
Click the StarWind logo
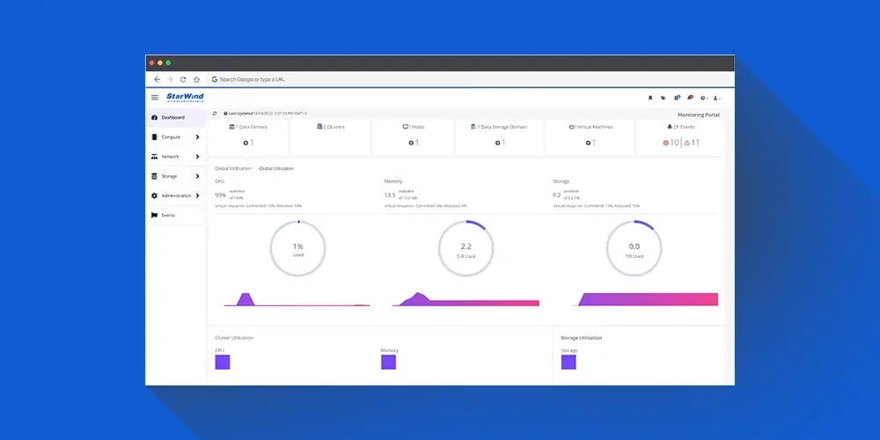point(185,98)
